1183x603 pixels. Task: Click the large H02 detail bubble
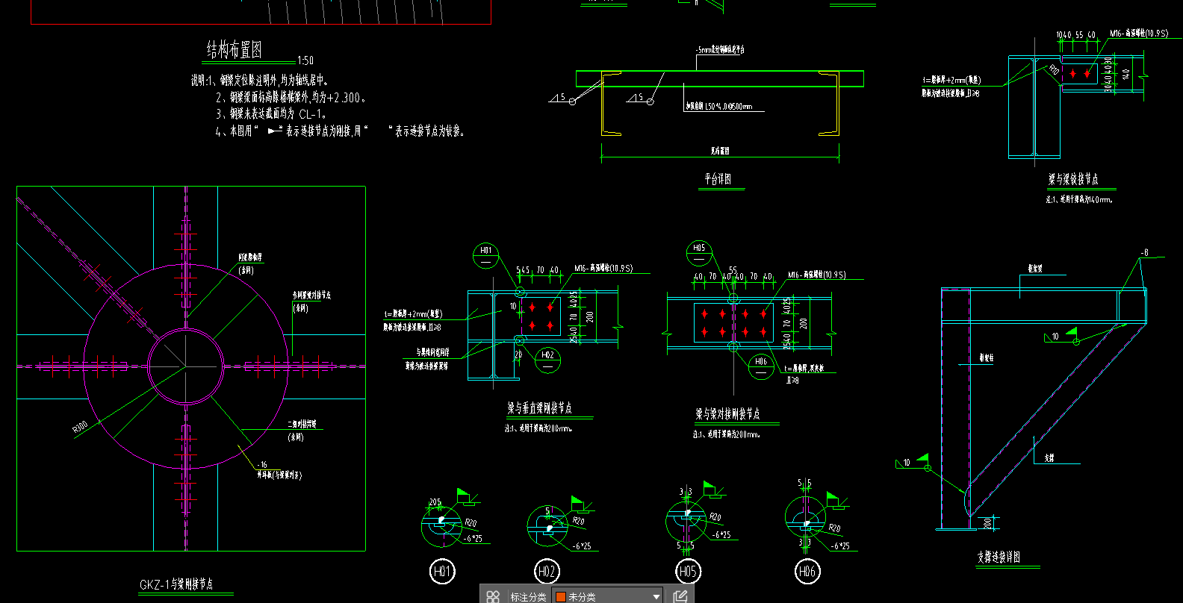point(547,572)
